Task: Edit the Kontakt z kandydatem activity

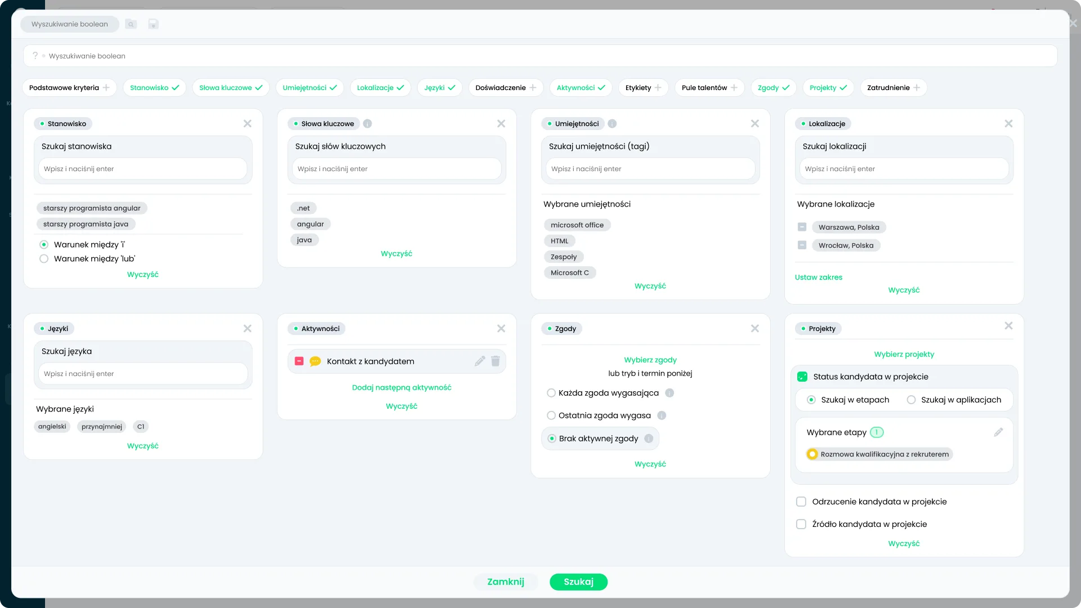Action: 480,361
